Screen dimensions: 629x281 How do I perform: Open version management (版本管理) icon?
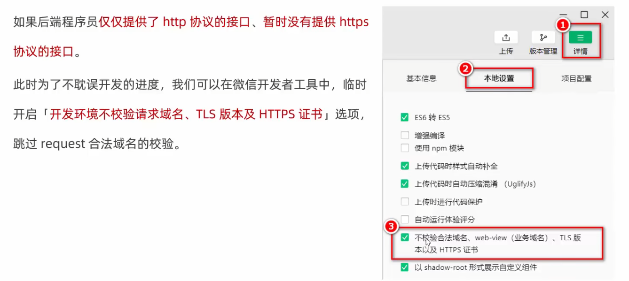pyautogui.click(x=543, y=38)
